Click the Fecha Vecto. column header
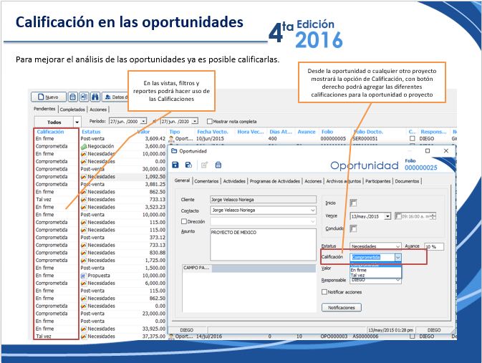 213,132
